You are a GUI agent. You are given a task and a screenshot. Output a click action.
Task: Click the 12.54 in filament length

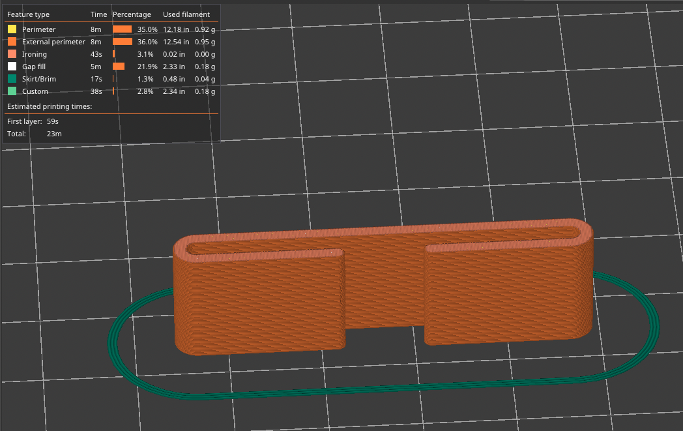click(176, 42)
